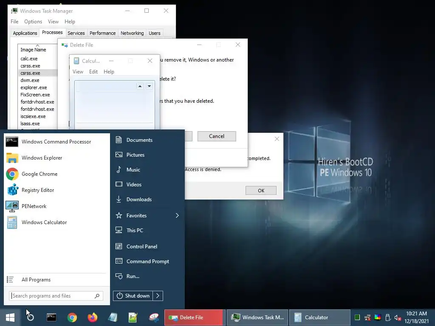
Task: Expand the Favorites submenu arrow
Action: pyautogui.click(x=177, y=215)
